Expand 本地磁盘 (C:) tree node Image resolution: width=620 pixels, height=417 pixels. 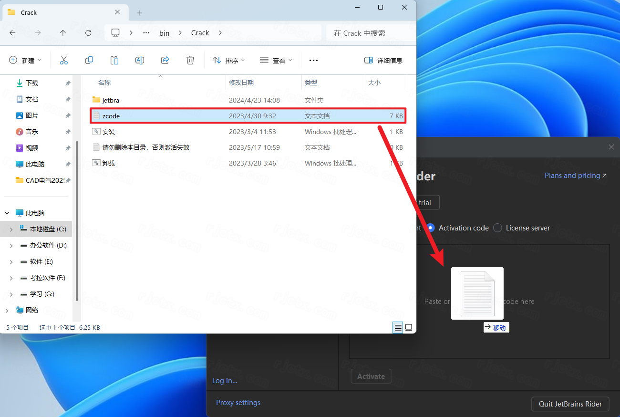tap(11, 229)
